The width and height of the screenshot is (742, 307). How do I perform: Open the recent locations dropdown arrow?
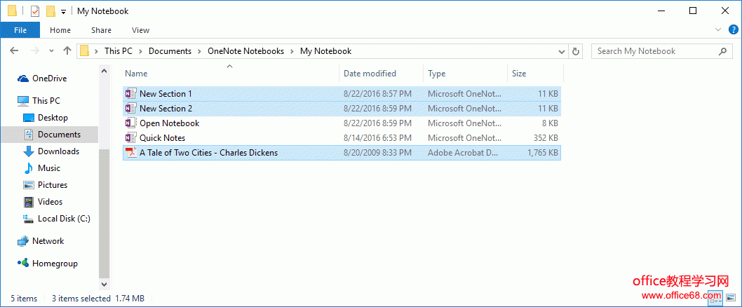click(x=51, y=51)
